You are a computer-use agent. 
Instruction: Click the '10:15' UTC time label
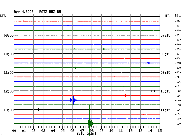[165, 91]
